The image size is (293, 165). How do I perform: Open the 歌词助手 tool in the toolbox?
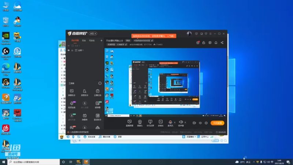(x=97, y=117)
